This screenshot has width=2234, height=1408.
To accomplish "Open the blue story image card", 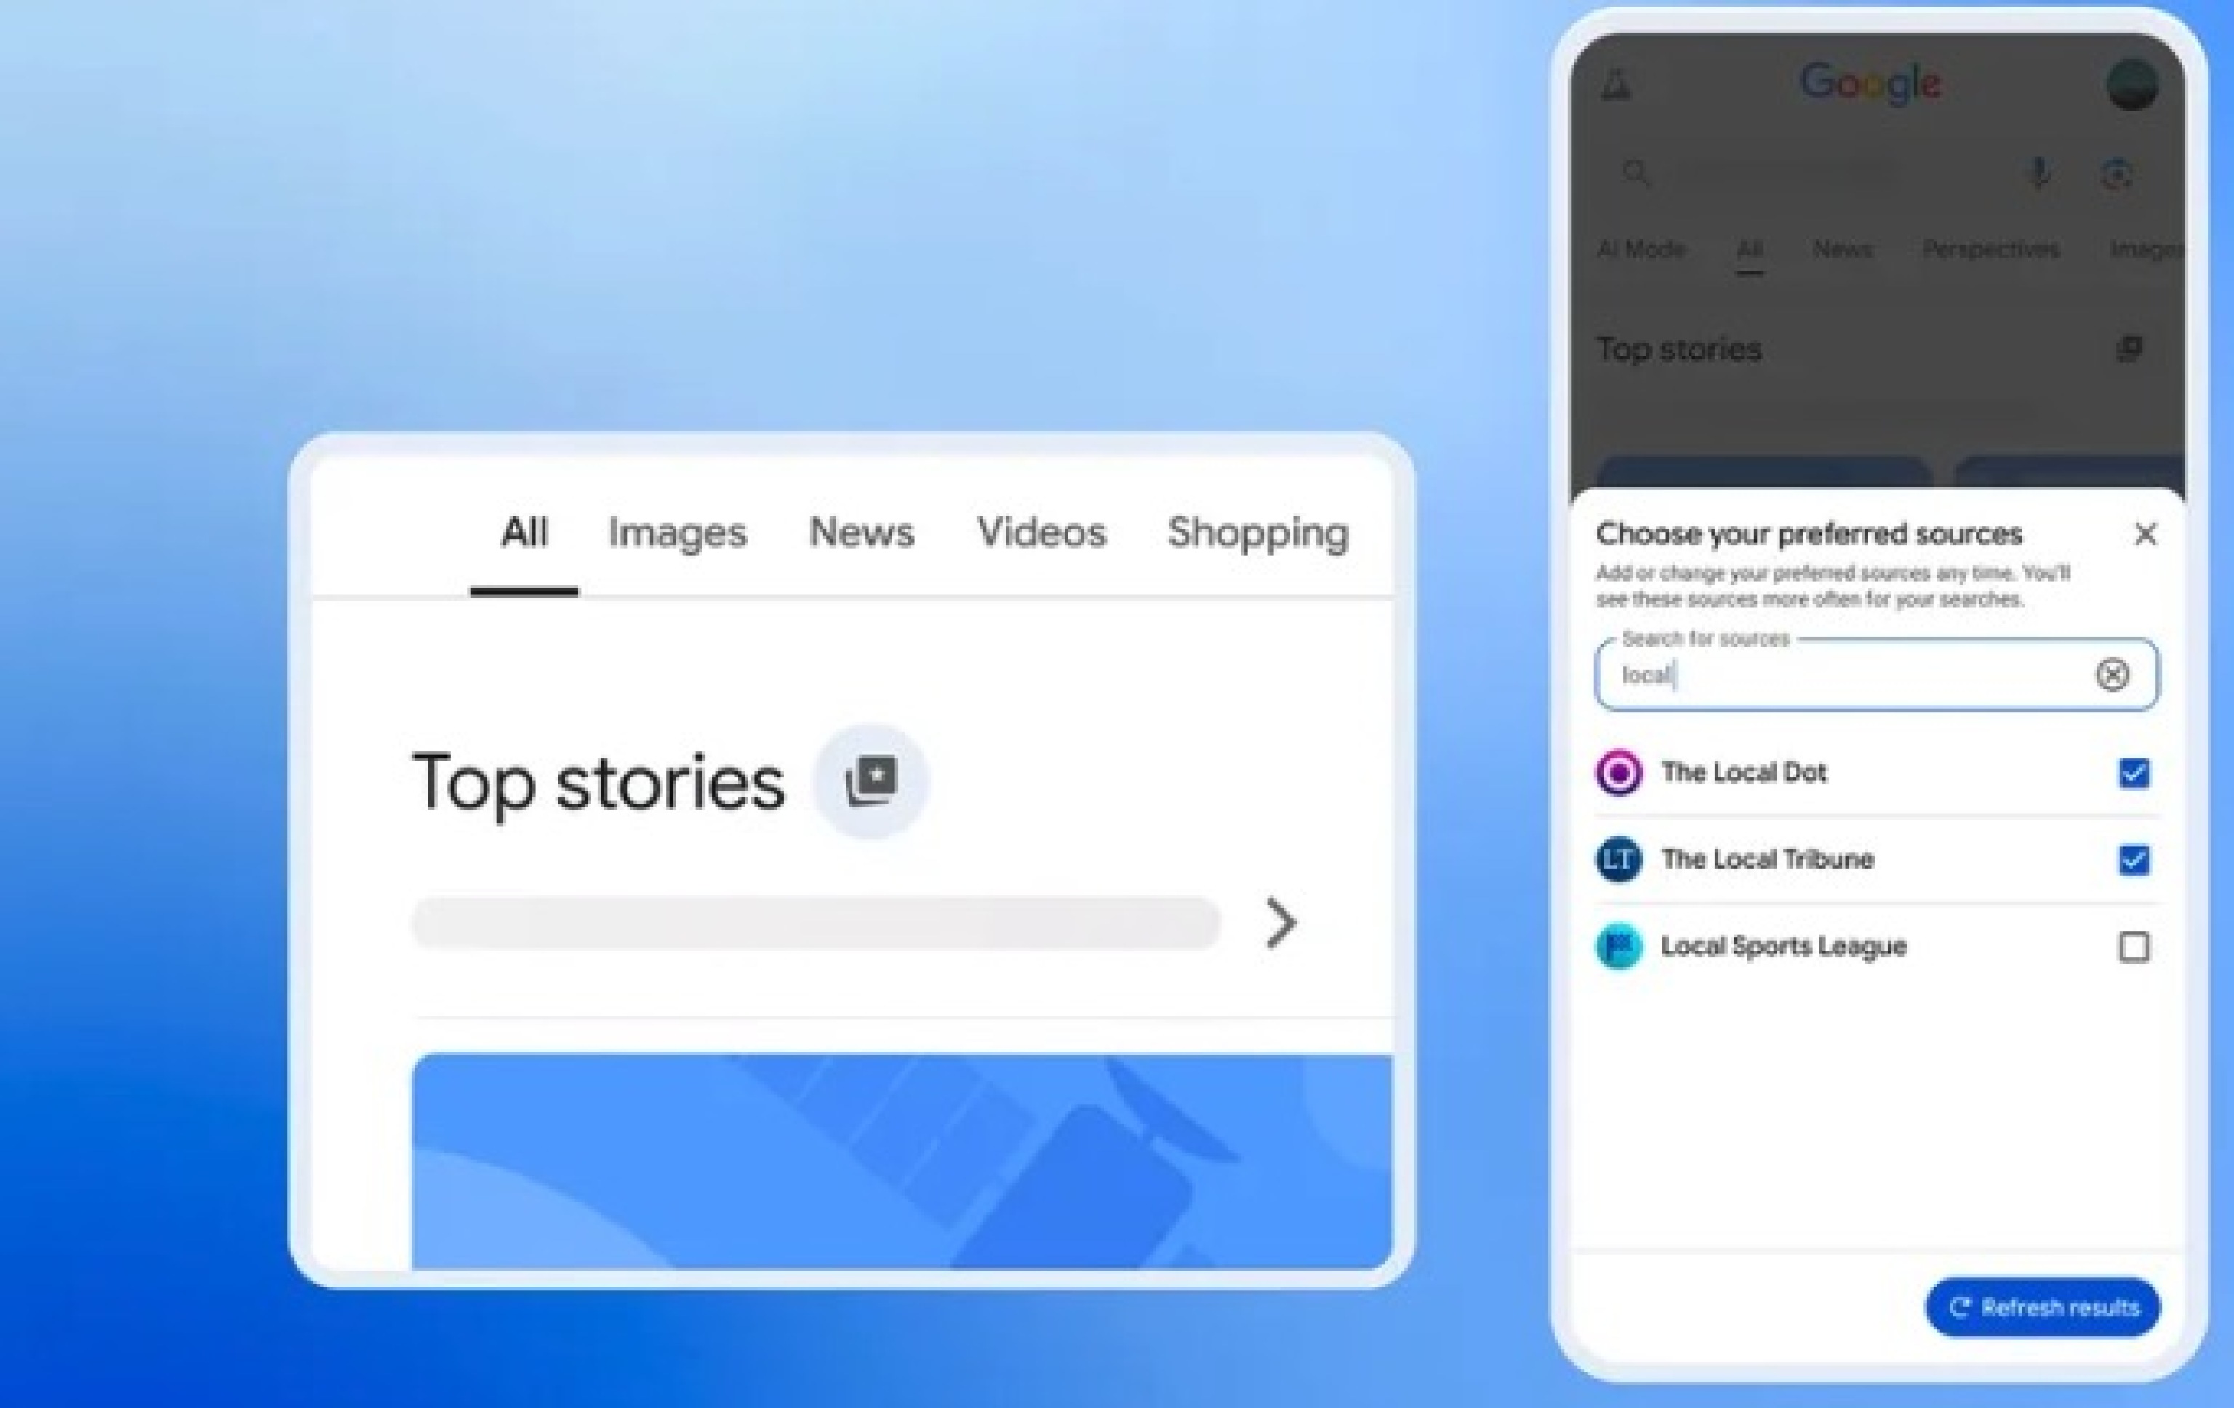I will click(902, 1160).
